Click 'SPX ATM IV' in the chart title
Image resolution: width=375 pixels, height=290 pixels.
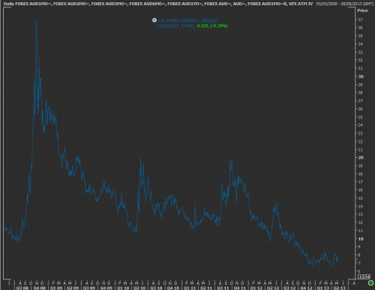pyautogui.click(x=301, y=4)
